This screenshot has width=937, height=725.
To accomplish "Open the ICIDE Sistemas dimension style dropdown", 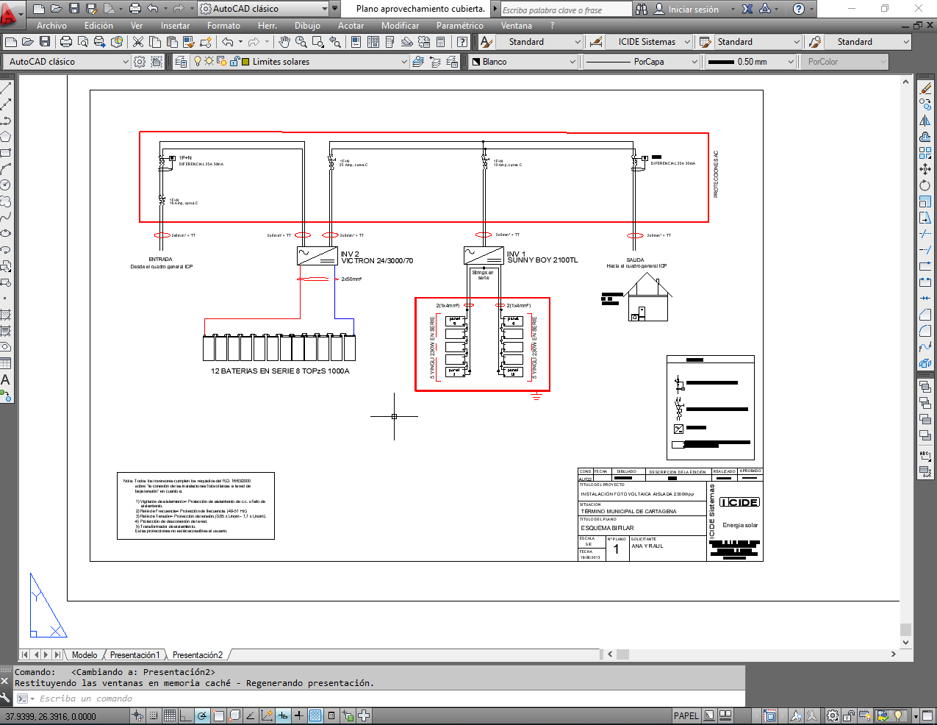I will click(687, 42).
